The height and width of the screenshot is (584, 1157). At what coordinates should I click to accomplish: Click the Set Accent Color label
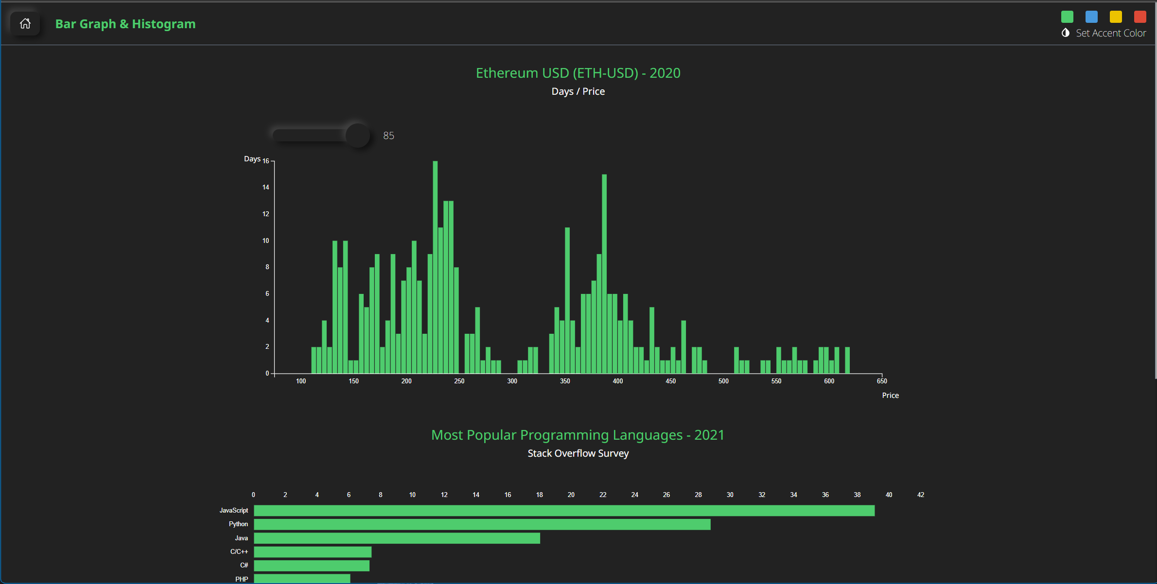point(1111,33)
